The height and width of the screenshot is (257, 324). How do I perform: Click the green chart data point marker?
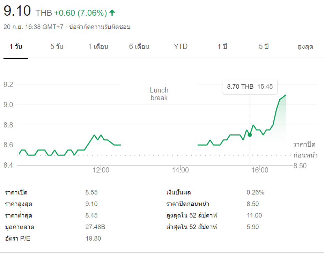coord(250,135)
